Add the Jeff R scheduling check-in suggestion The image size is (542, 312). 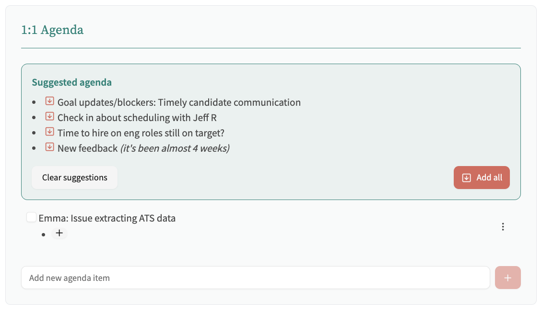49,117
